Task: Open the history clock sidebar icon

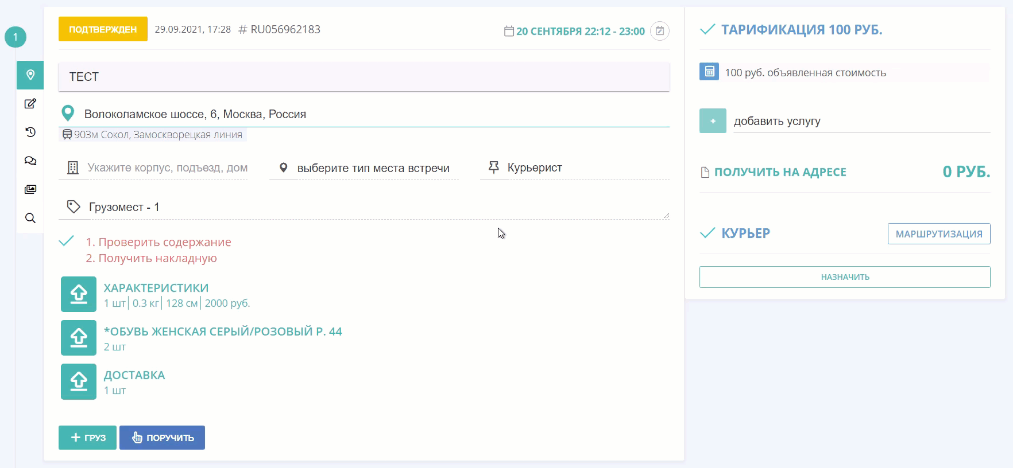Action: [x=30, y=132]
